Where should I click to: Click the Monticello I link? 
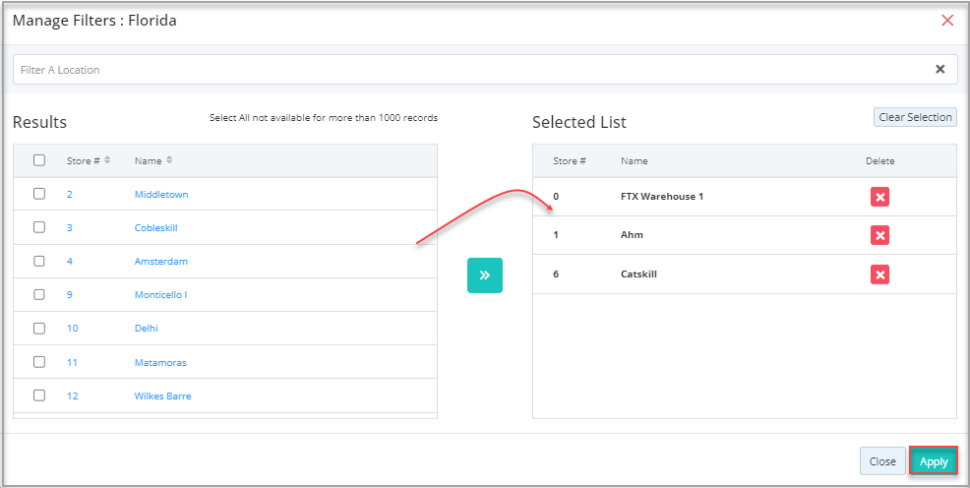160,295
